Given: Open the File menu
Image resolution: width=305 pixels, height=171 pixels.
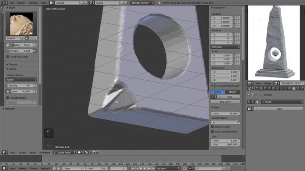Looking at the screenshot, I should [x=12, y=3].
